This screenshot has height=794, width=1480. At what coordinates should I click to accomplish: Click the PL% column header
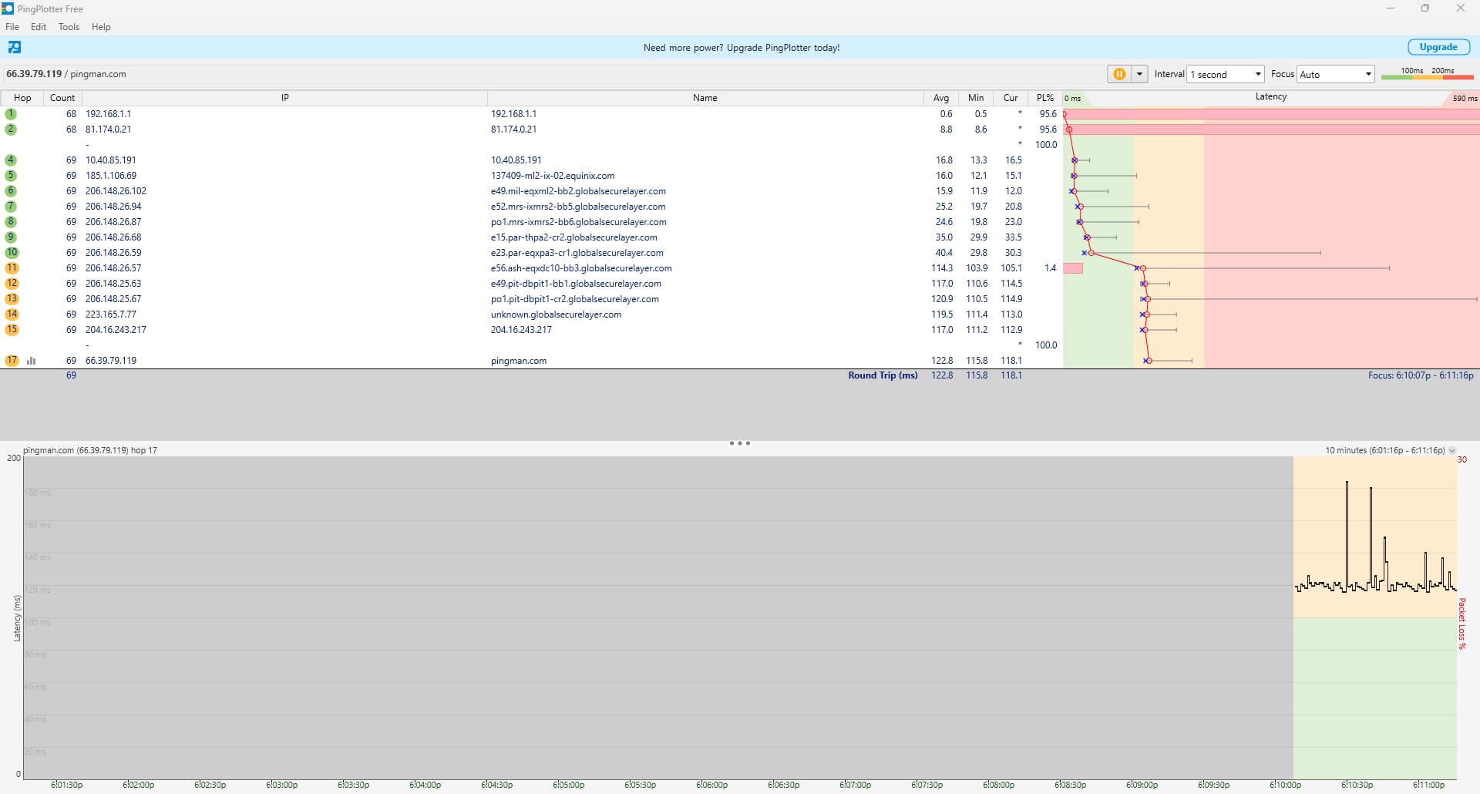click(1045, 98)
